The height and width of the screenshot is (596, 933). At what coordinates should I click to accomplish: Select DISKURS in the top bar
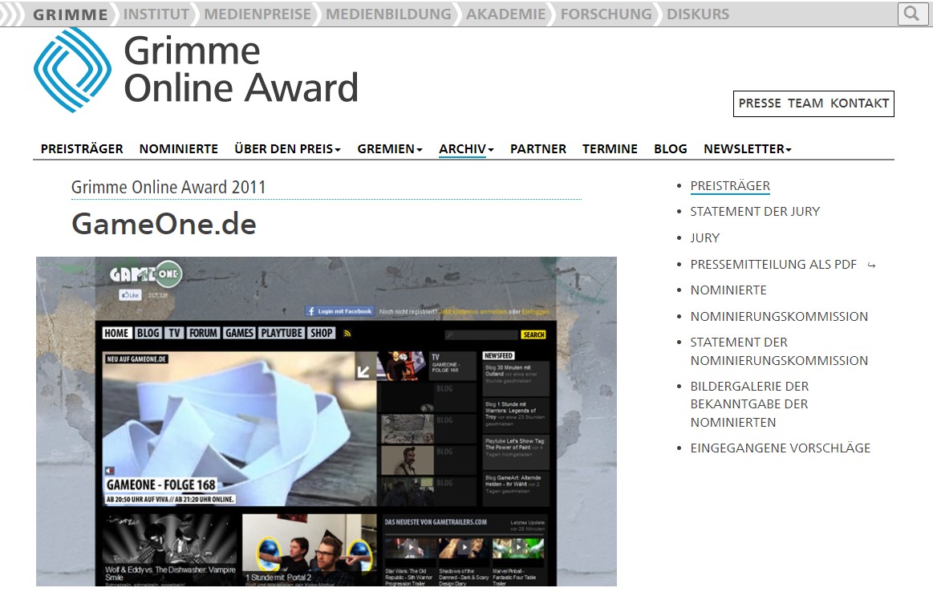tap(698, 14)
